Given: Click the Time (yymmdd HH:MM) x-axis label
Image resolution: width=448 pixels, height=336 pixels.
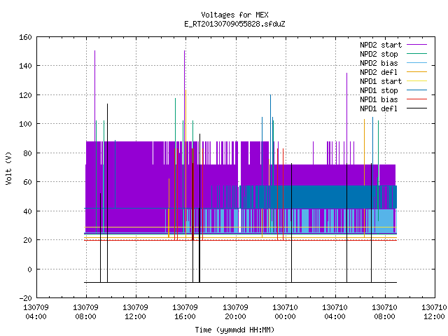Looking at the screenshot, I should point(234,330).
